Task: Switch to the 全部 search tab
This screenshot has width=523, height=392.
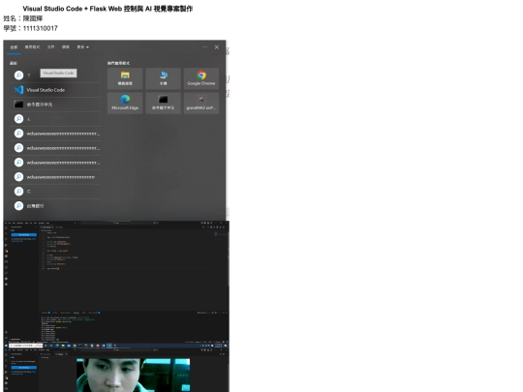Action: pos(14,47)
